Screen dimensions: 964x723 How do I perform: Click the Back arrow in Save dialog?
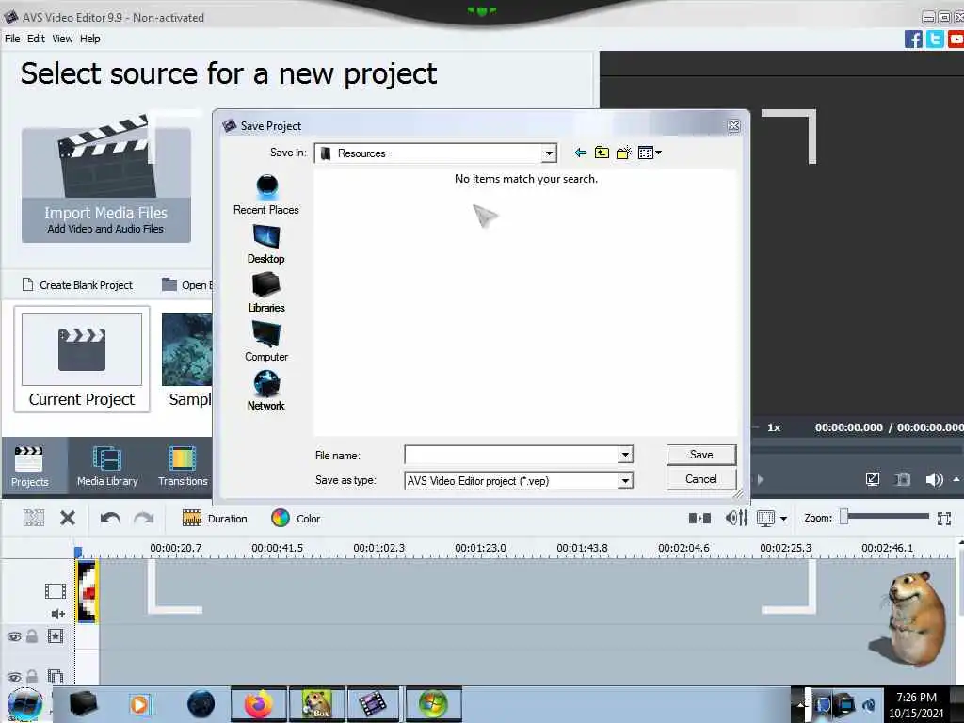[x=580, y=153]
